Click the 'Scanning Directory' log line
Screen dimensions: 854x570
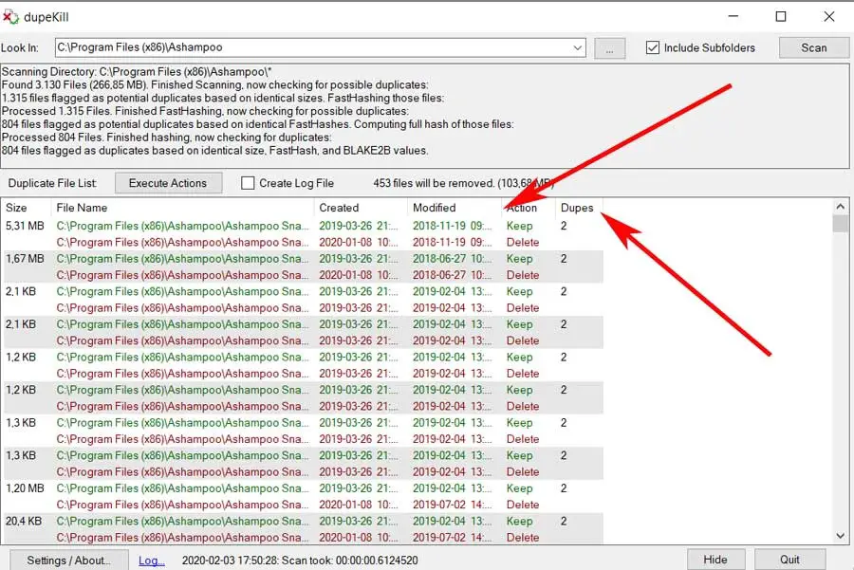tap(137, 72)
